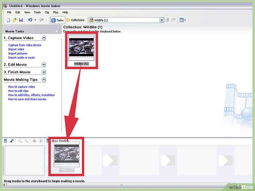This screenshot has height=191, width=255.
Task: Open How to capture video tip
Action: coord(21,87)
